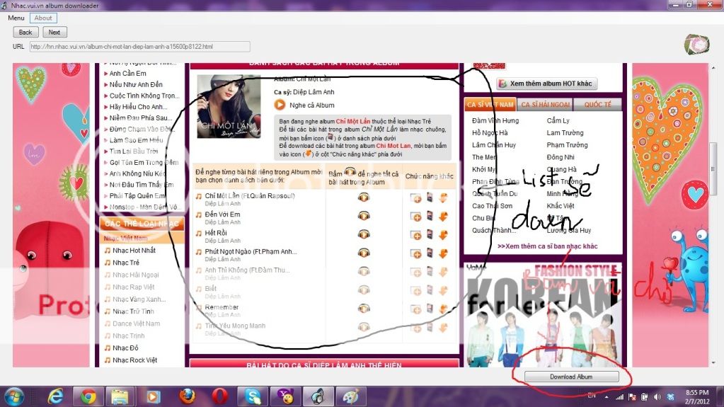Switch to QUỐC TẾ tab
This screenshot has width=724, height=407.
coord(597,105)
